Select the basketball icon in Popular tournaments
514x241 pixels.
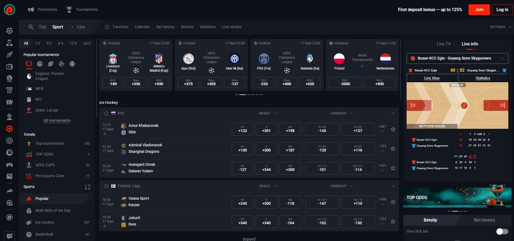[x=40, y=64]
